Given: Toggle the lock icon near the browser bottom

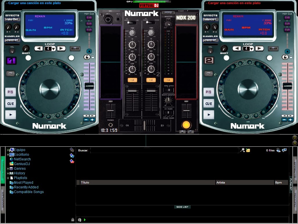Looking at the screenshot, I should tap(72, 219).
